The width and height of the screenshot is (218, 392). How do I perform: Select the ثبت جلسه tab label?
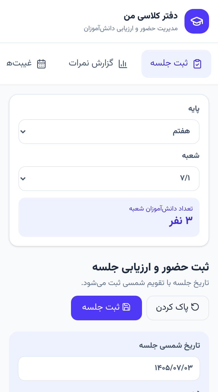[169, 63]
